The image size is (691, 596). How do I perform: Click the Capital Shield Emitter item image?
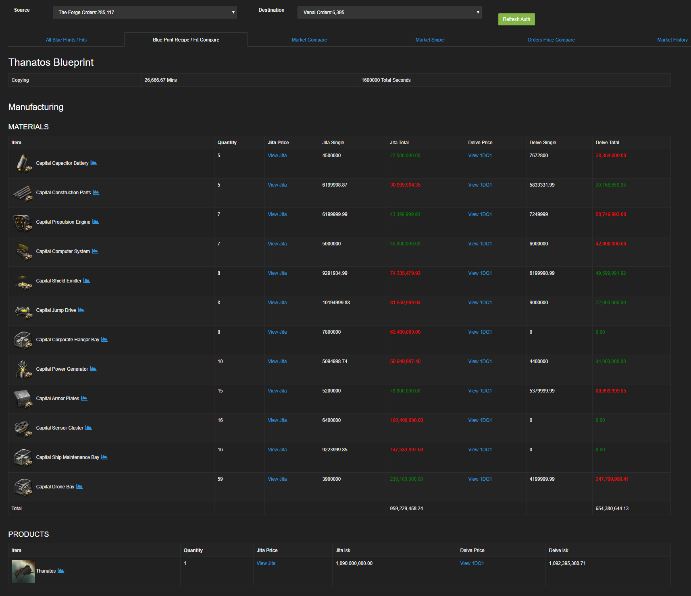[23, 281]
